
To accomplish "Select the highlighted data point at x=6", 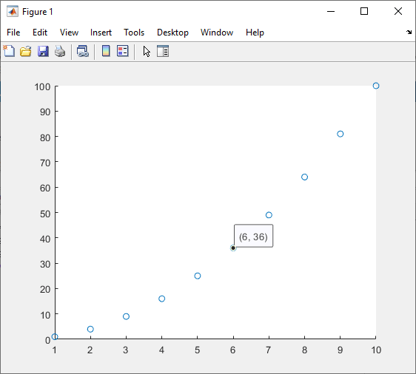I will coord(233,248).
